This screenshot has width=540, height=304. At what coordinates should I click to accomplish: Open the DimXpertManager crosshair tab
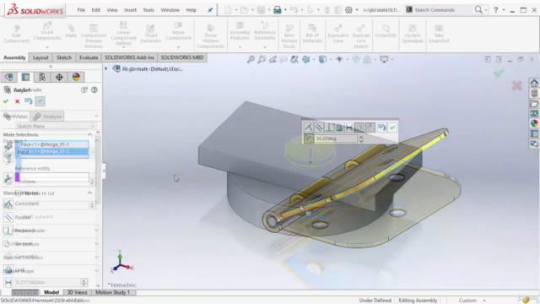tap(59, 77)
